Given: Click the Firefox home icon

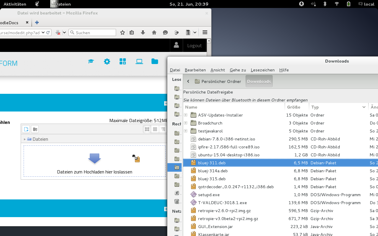Looking at the screenshot, I should click(x=154, y=32).
